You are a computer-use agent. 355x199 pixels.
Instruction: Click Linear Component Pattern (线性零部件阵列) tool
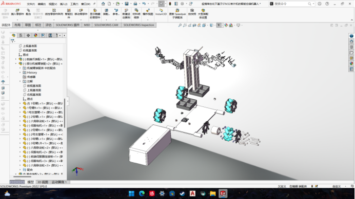[54, 12]
